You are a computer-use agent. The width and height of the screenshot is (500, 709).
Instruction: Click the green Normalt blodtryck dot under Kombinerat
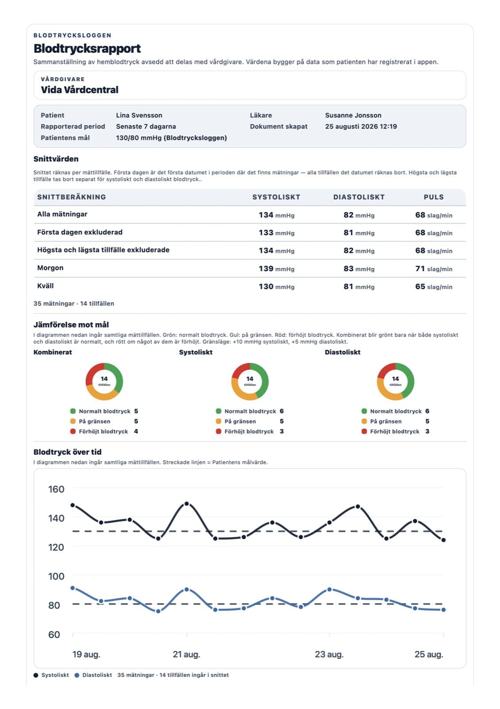click(73, 411)
